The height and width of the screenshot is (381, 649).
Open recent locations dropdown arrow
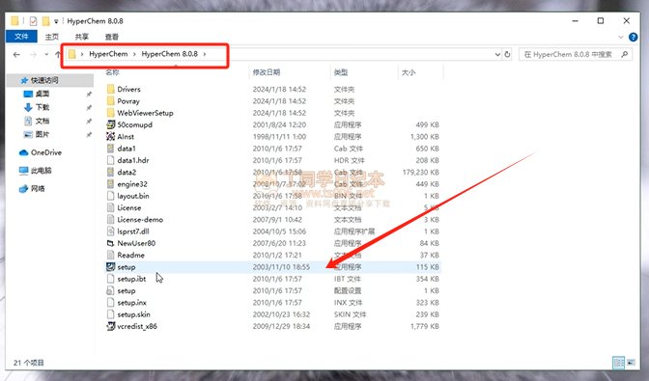point(46,54)
